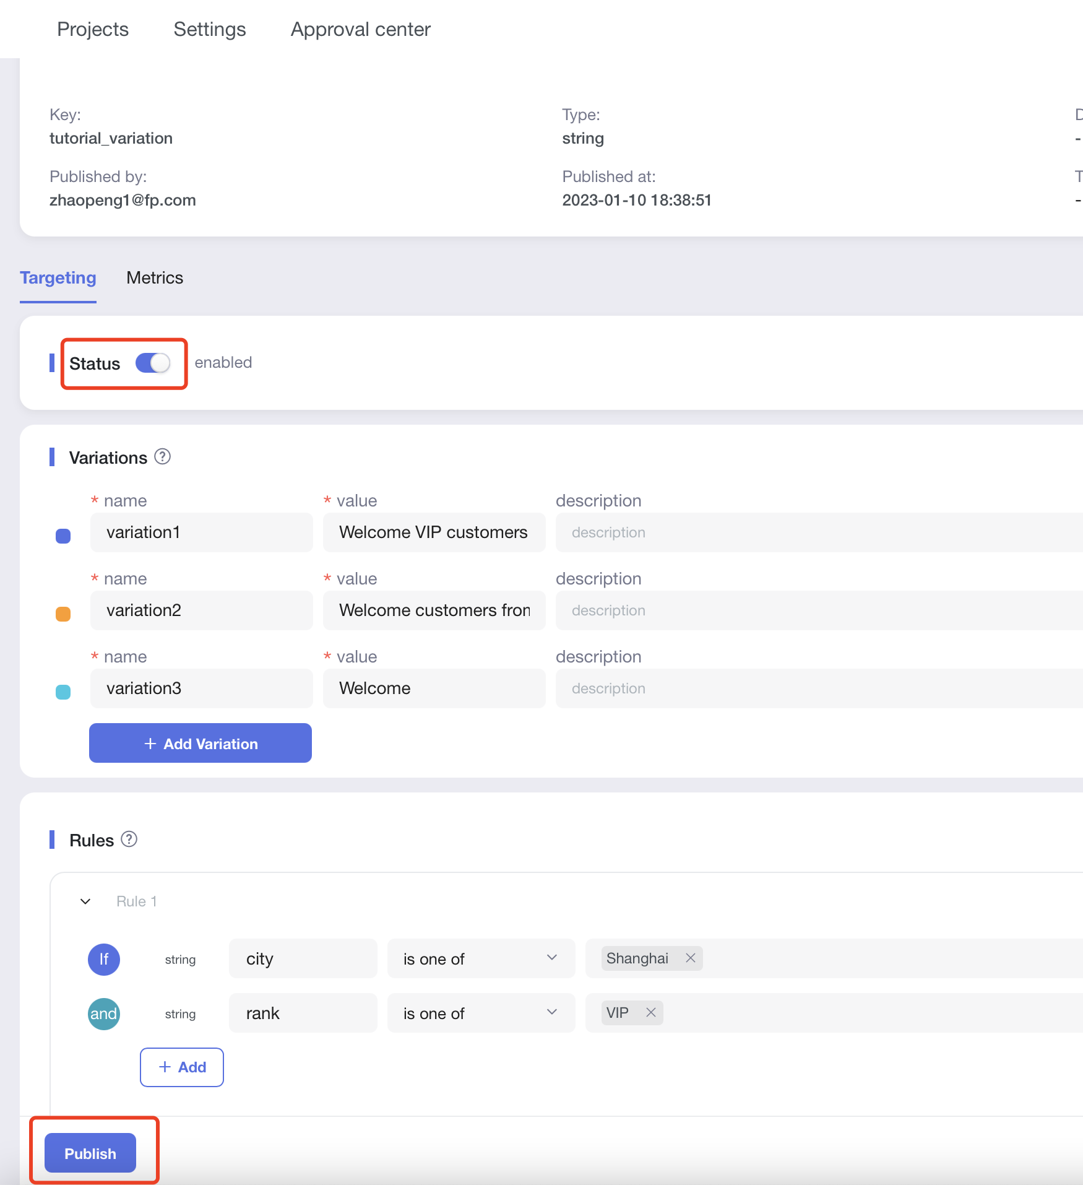The height and width of the screenshot is (1185, 1083).
Task: Remove the VIP tag from rank condition
Action: 651,1013
